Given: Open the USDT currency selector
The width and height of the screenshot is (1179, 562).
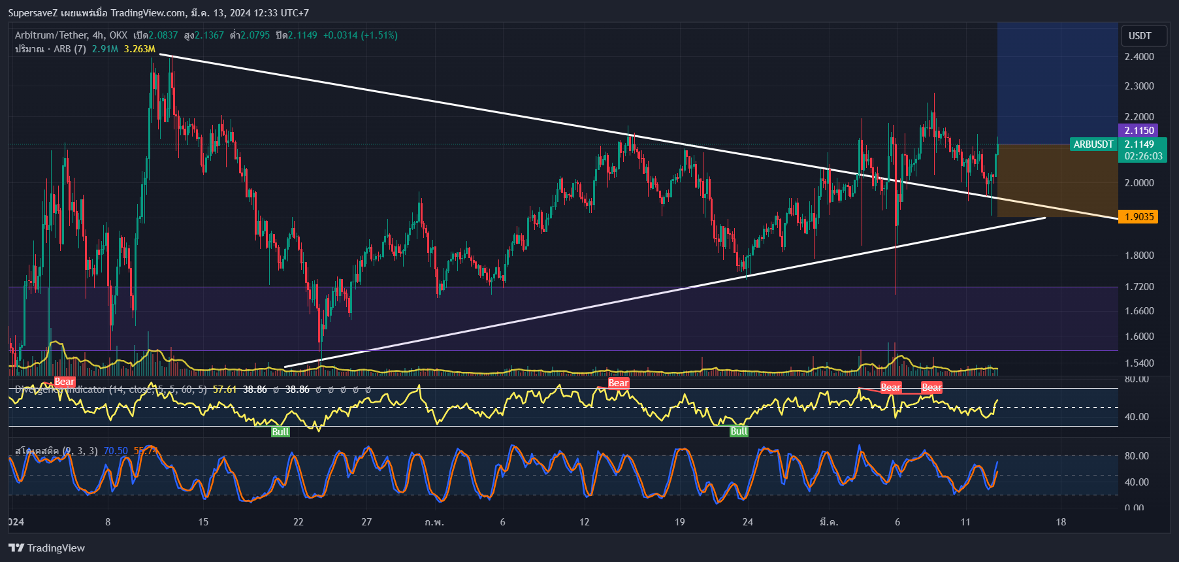Looking at the screenshot, I should click(x=1144, y=36).
